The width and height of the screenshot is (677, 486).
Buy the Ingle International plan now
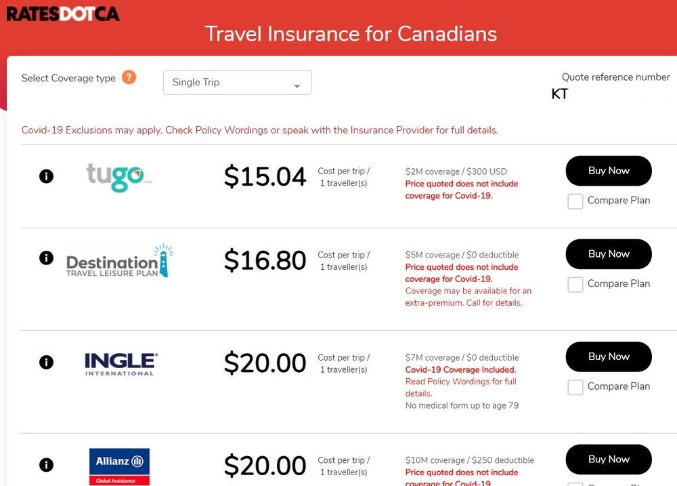click(x=609, y=357)
